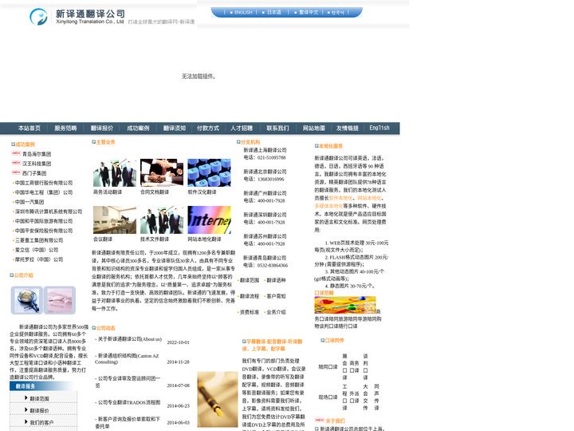Open news item 新客户咨询及报价单索取和下委托单
The height and width of the screenshot is (431, 574).
click(x=128, y=422)
